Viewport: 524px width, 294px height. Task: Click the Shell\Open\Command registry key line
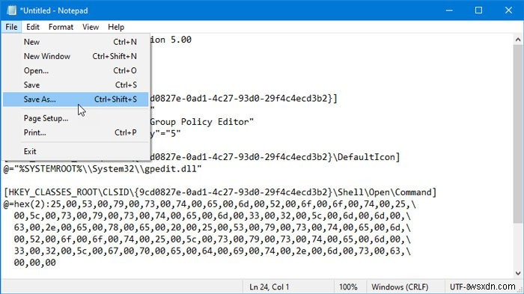220,192
